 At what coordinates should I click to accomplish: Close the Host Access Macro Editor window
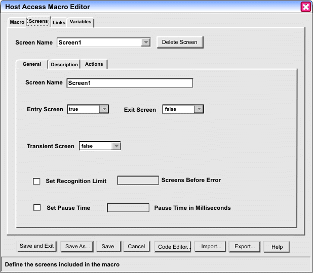[305, 7]
